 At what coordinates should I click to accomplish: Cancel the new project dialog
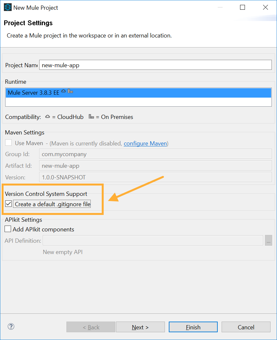tap(246, 327)
